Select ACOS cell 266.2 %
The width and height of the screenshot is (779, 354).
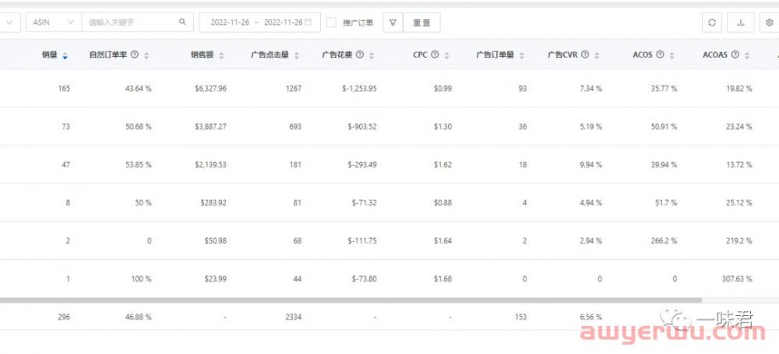[x=664, y=241]
